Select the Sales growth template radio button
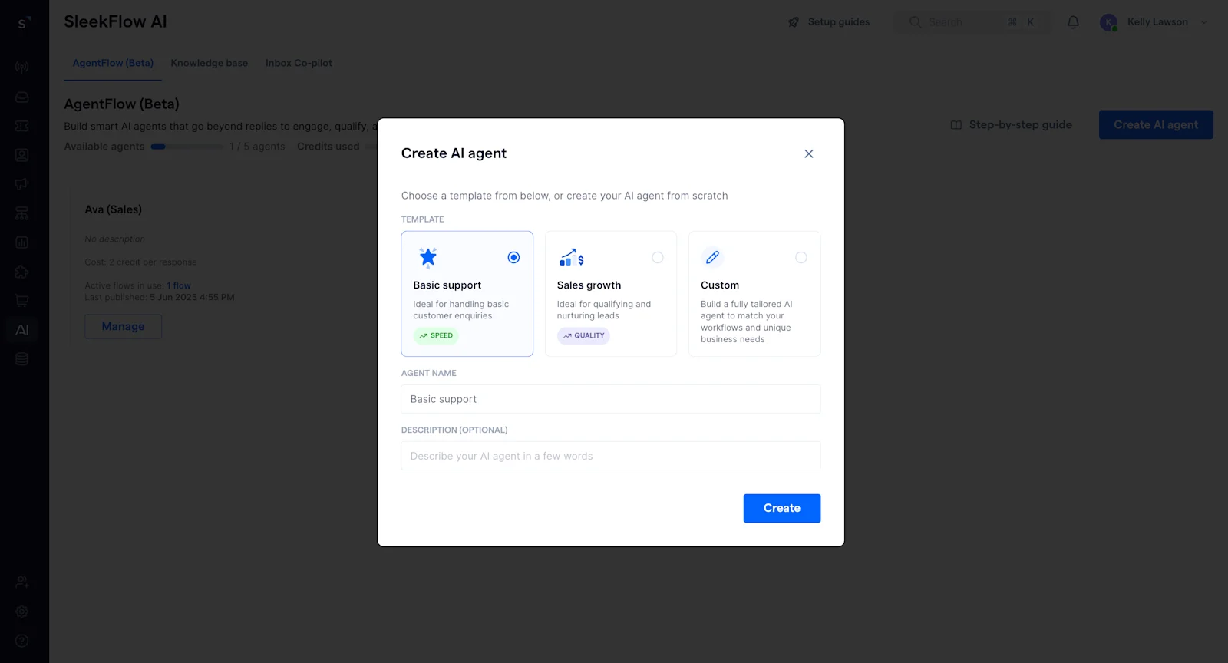The width and height of the screenshot is (1228, 663). (x=658, y=258)
